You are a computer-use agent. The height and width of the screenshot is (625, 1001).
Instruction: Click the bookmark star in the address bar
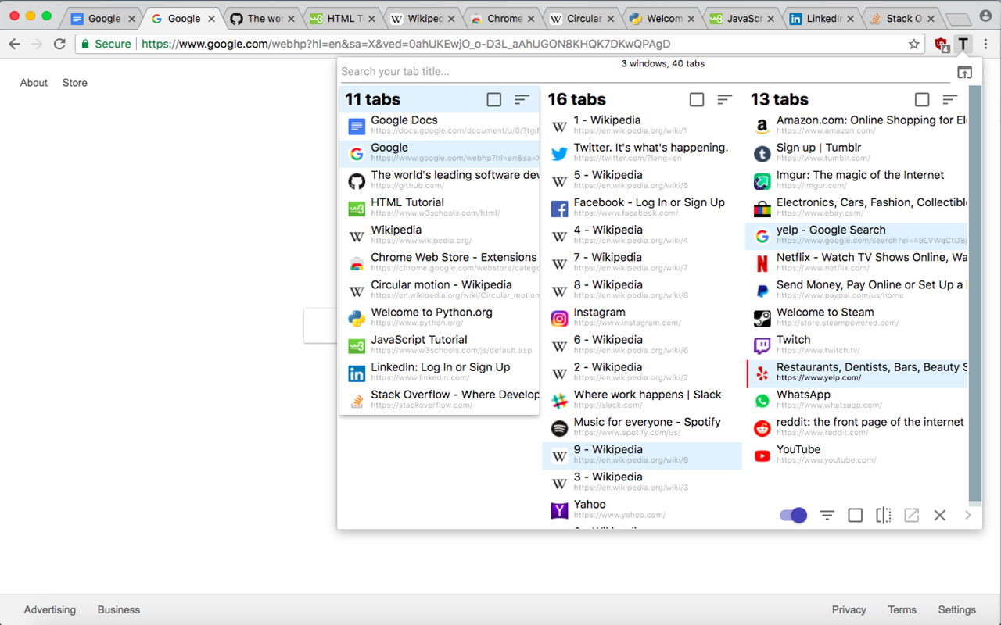[x=916, y=45]
